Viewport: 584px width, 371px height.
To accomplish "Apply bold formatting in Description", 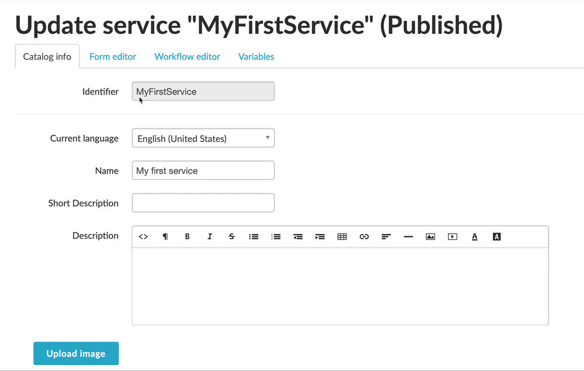I will coord(187,237).
